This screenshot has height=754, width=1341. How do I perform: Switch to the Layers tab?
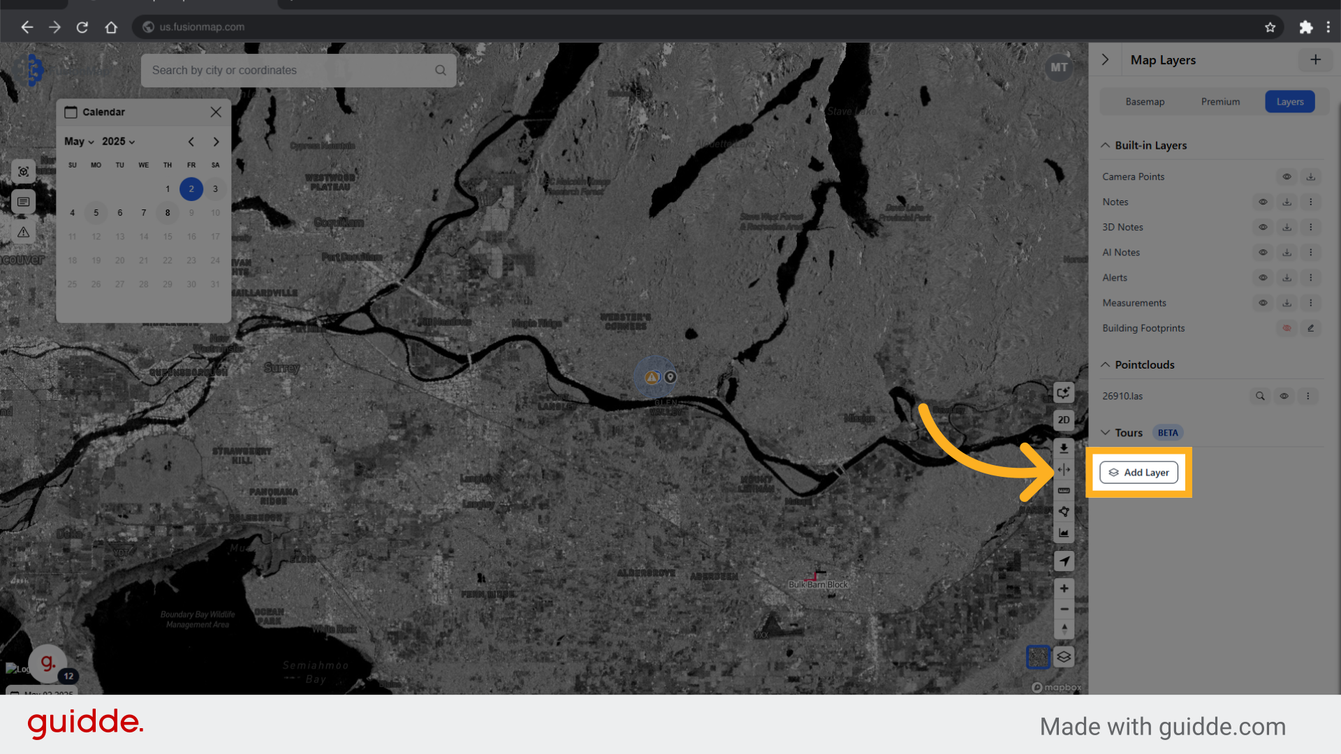pos(1289,101)
